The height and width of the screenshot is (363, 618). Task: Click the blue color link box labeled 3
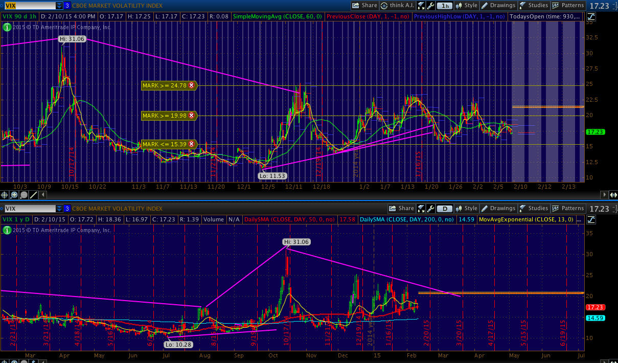point(67,6)
